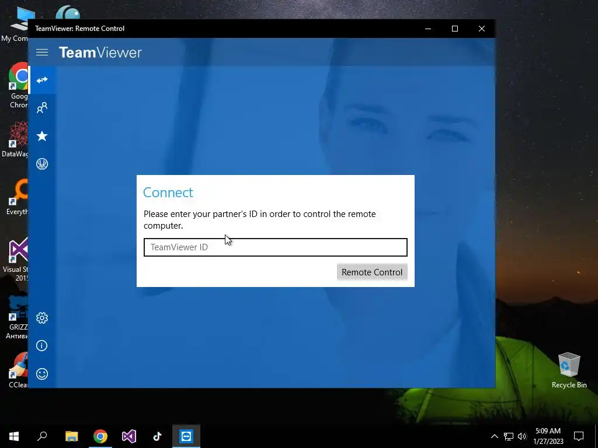The image size is (598, 448).
Task: Click the Remote Control button
Action: [372, 272]
